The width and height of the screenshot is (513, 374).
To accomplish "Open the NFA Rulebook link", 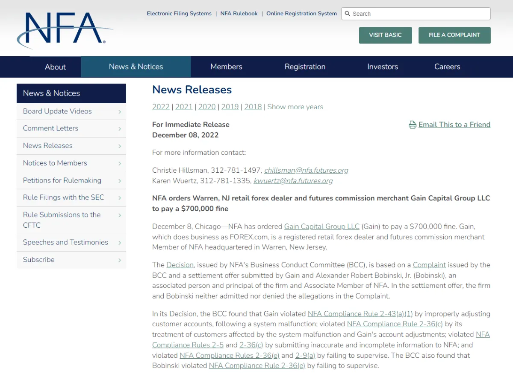I will click(x=239, y=14).
